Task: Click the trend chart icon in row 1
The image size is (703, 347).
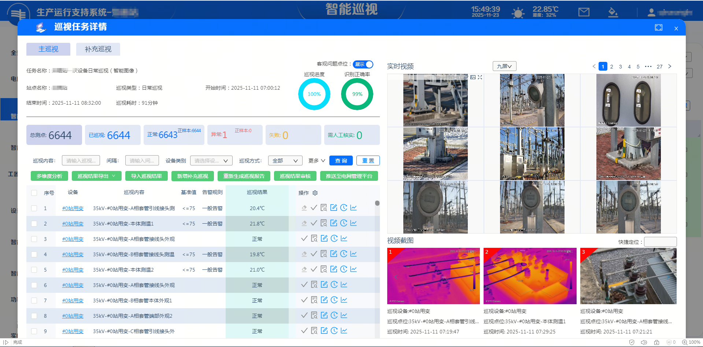Action: (354, 208)
